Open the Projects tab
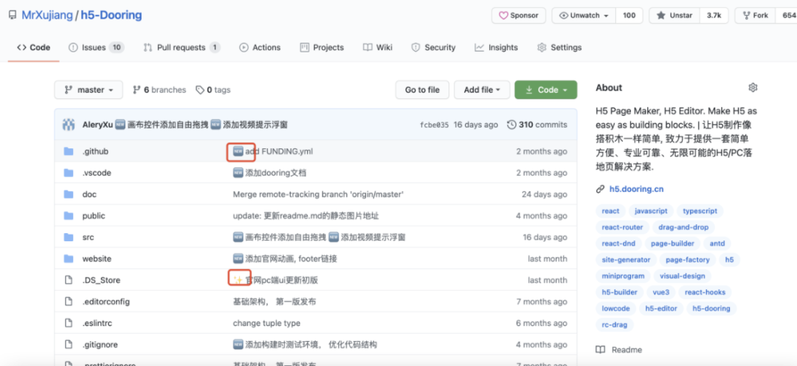Image resolution: width=797 pixels, height=366 pixels. [322, 47]
